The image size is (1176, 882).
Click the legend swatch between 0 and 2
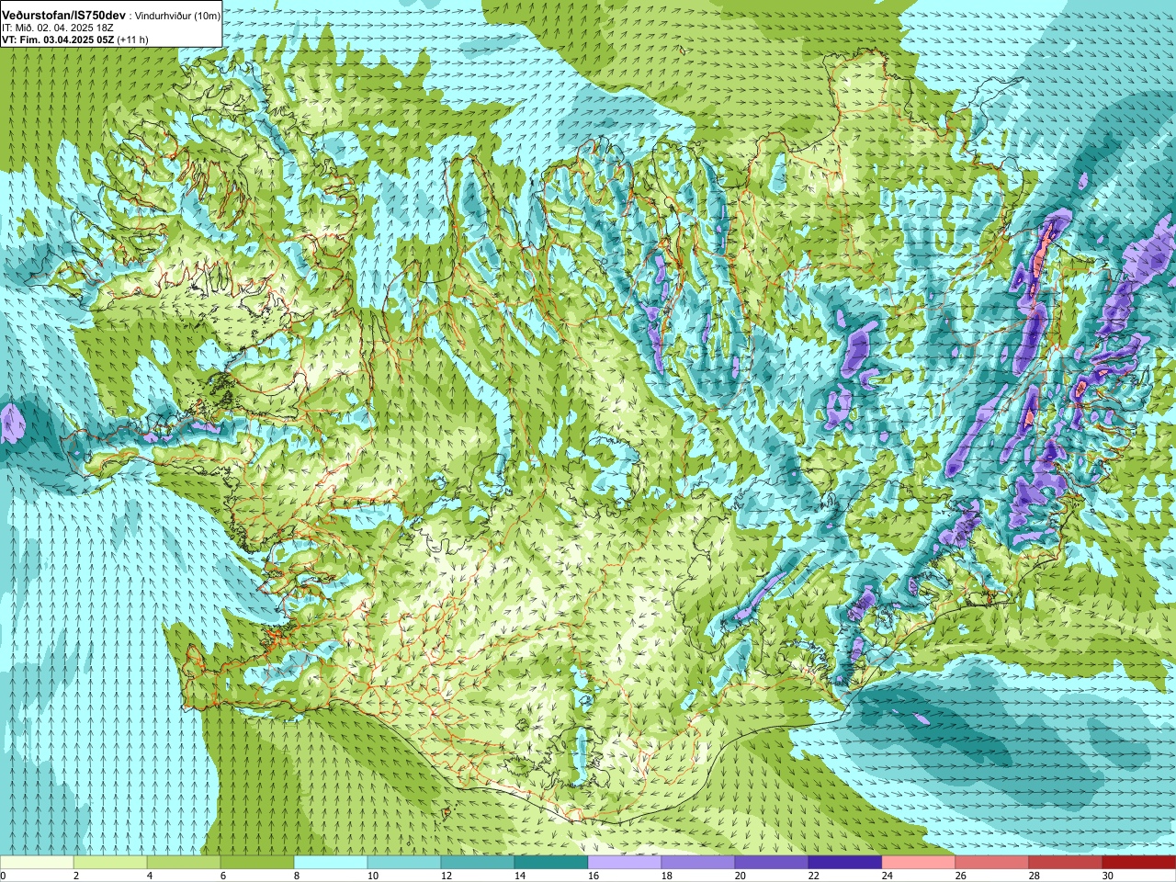37,863
